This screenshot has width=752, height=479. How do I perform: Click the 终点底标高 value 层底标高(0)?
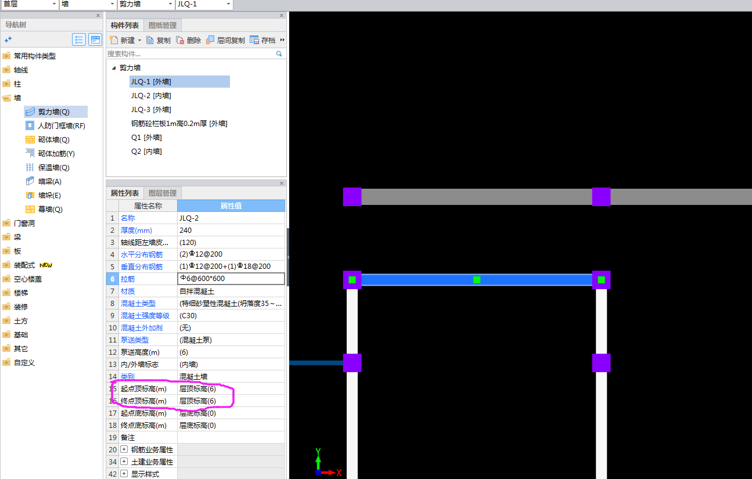pyautogui.click(x=231, y=425)
